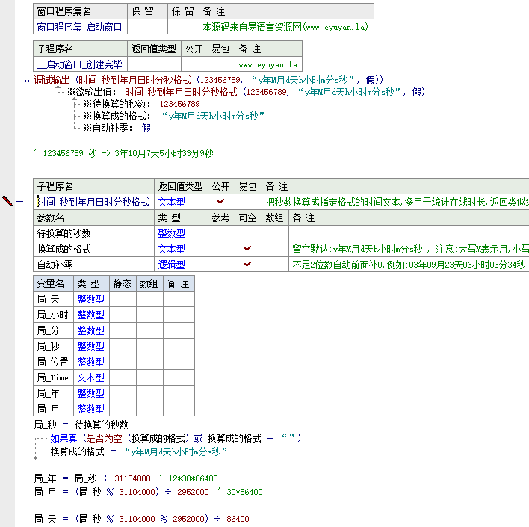The image size is (529, 527).
Task: Select local variable 局_小时
Action: 52,315
